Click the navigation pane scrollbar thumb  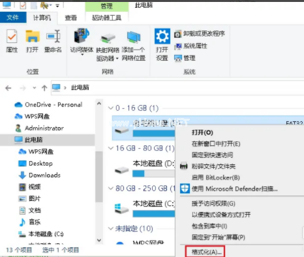(99, 177)
